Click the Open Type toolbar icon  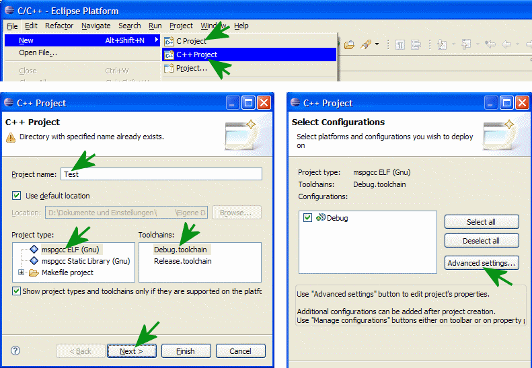click(x=349, y=44)
